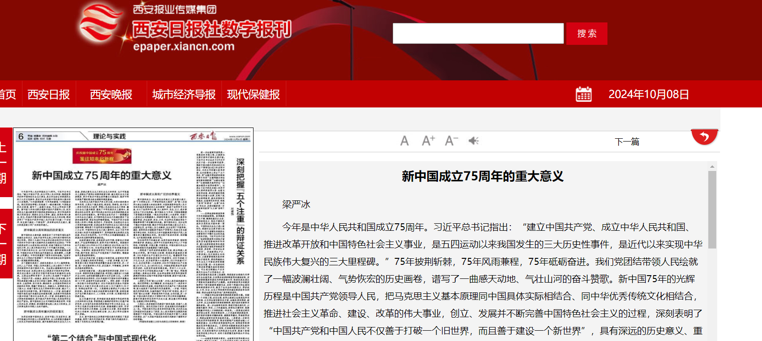Go to next article via 下一篇
Screen dimensions: 762x341
(627, 142)
